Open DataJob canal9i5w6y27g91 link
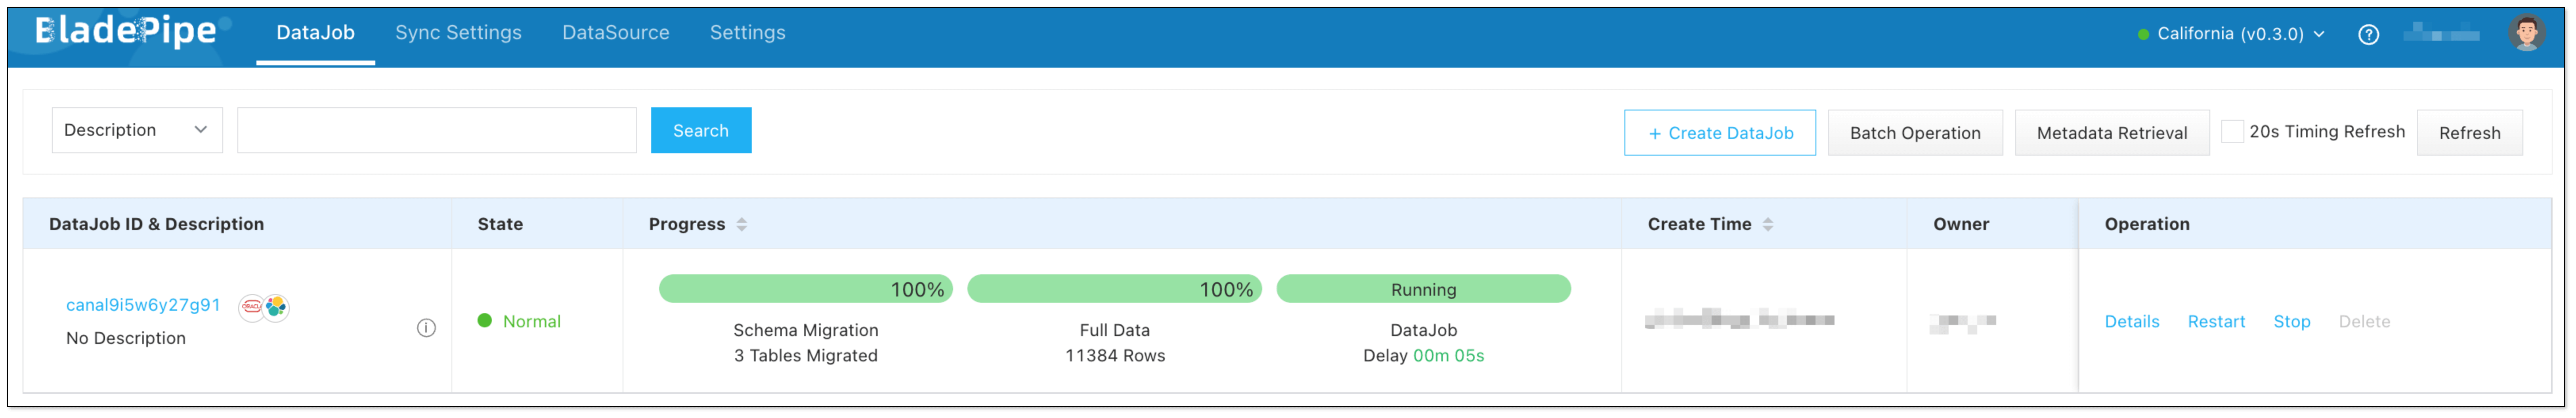This screenshot has width=2576, height=418. pyautogui.click(x=143, y=305)
